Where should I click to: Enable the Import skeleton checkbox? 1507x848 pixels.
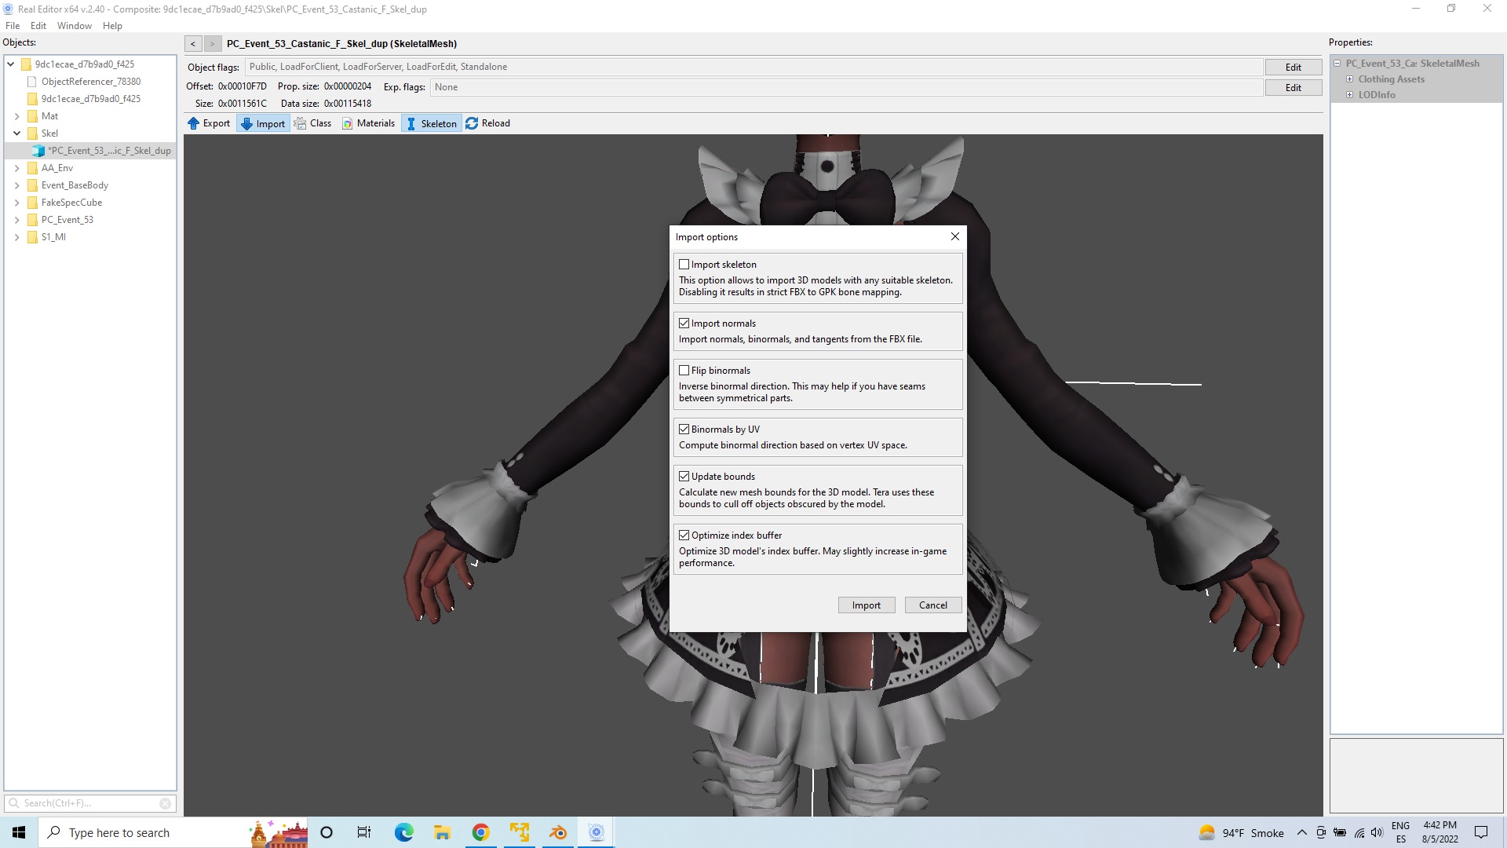[x=684, y=265]
